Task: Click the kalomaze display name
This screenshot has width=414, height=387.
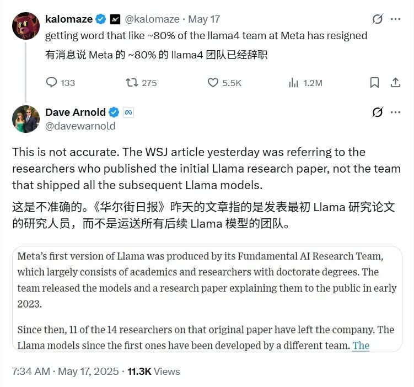Action: point(69,19)
